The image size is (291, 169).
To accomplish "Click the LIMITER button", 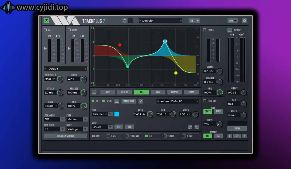I will (x=237, y=128).
